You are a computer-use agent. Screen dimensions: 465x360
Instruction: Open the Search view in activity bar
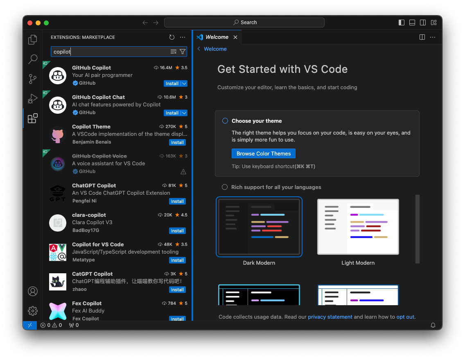(x=33, y=59)
